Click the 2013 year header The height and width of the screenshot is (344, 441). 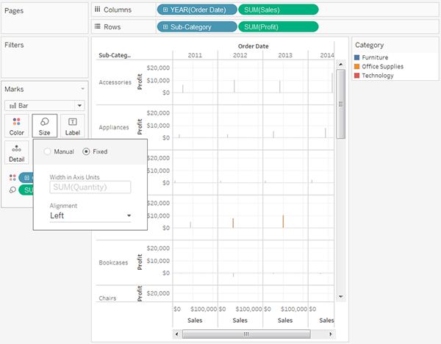coord(285,55)
